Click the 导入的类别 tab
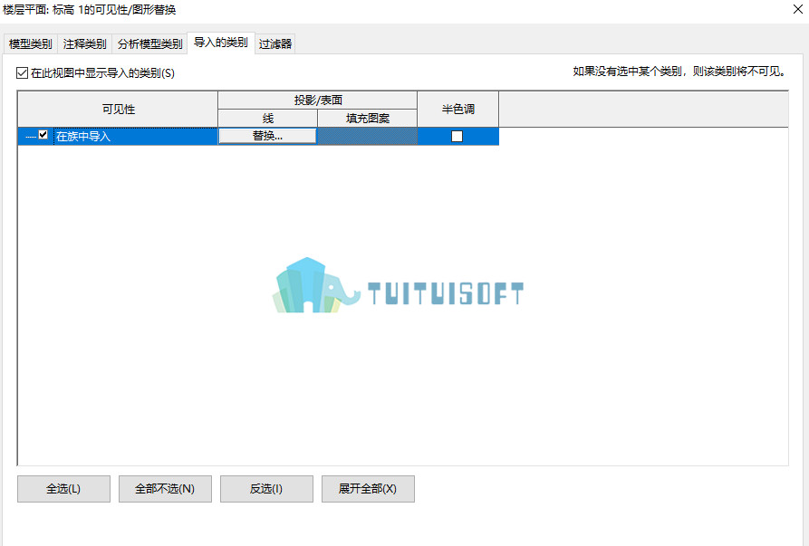 point(221,43)
